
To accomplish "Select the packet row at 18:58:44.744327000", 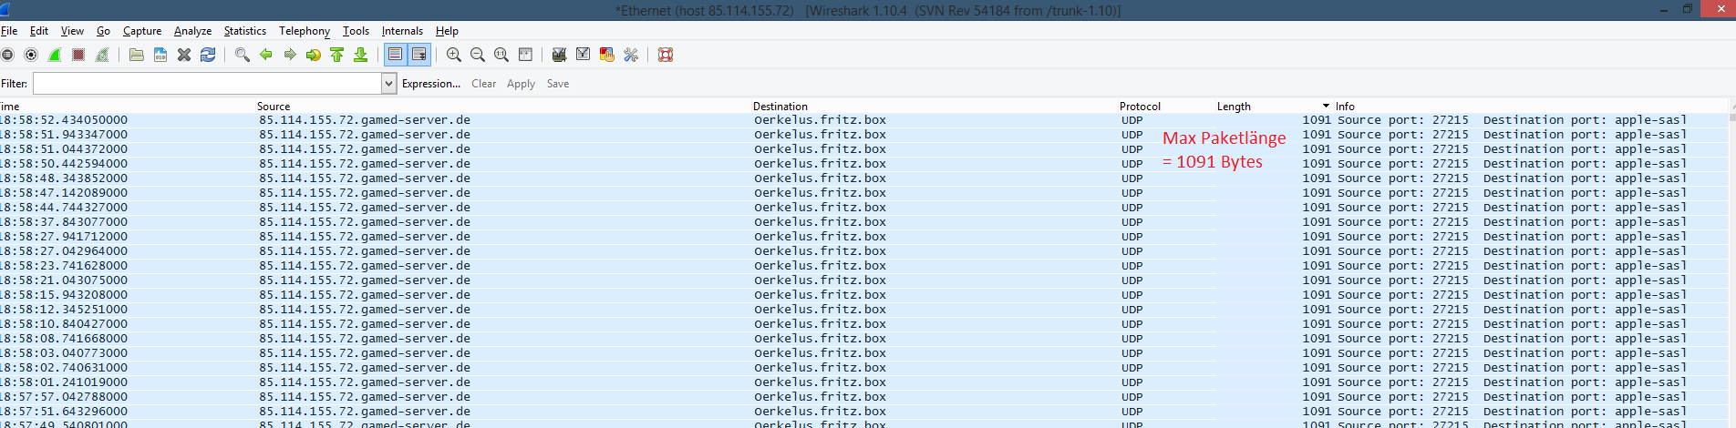I will coord(863,208).
